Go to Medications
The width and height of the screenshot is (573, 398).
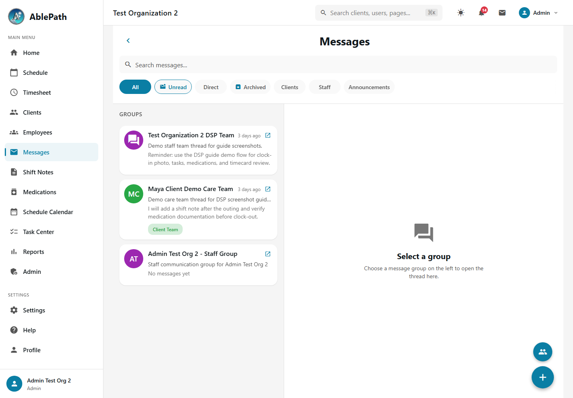point(52,192)
